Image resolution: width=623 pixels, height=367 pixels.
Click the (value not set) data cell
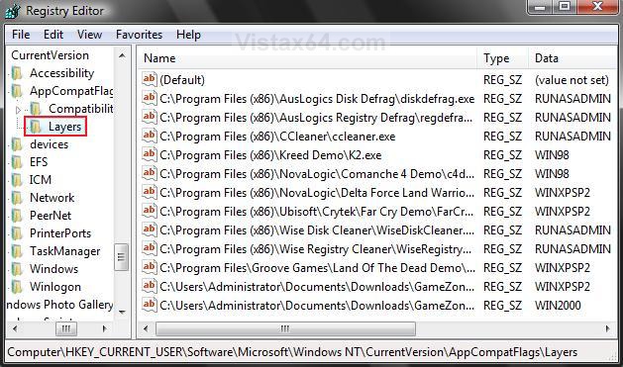[x=571, y=80]
